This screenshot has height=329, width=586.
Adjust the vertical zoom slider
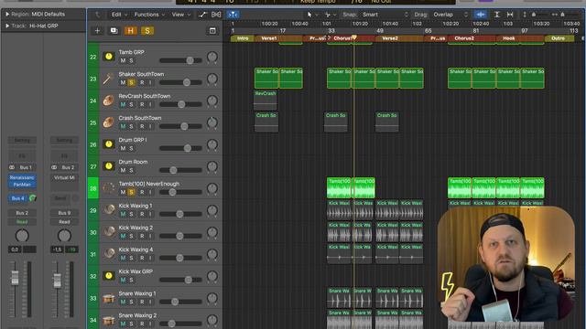(x=534, y=15)
